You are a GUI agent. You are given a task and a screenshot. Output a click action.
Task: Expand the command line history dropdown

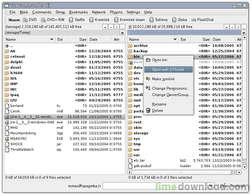point(210,186)
